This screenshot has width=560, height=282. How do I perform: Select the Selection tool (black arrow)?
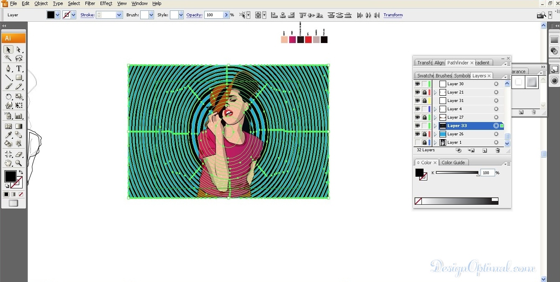[x=8, y=50]
